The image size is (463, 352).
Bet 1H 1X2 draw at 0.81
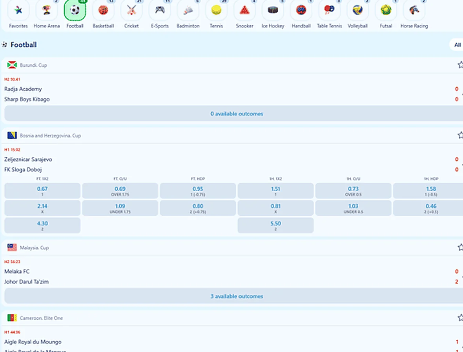[x=275, y=208]
